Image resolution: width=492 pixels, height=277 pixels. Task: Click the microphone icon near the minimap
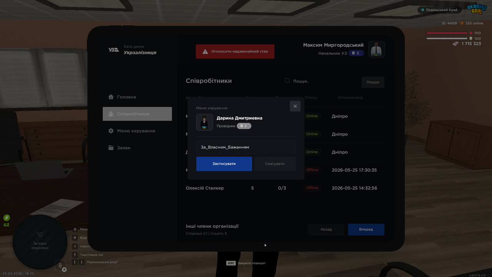point(60,265)
